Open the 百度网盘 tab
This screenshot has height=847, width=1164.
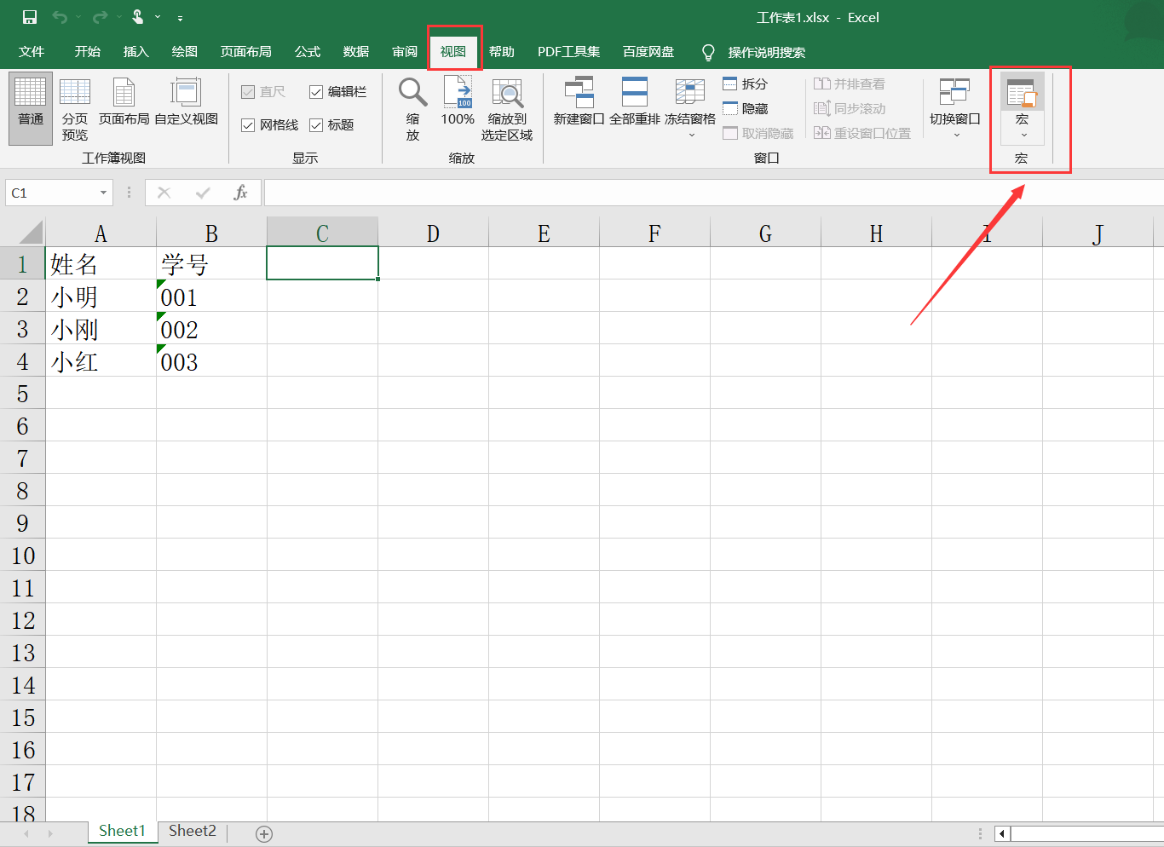(x=648, y=52)
